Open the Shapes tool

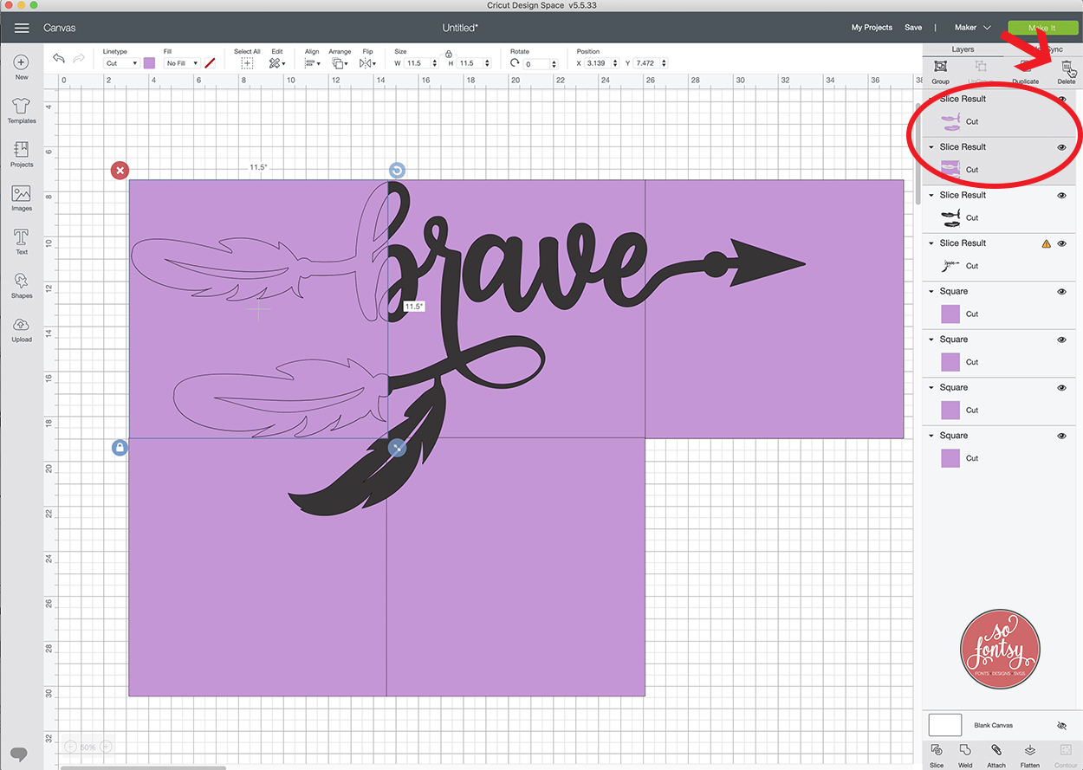[x=22, y=286]
